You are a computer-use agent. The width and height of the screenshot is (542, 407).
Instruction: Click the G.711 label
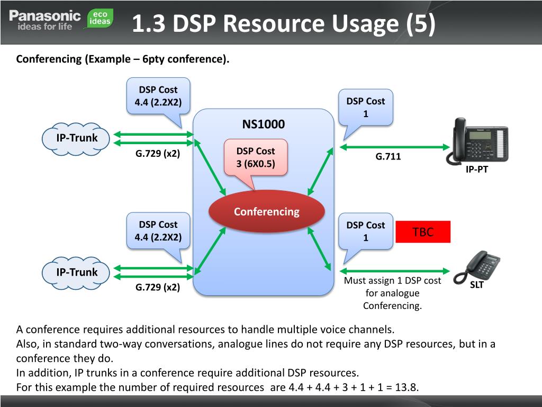[388, 157]
